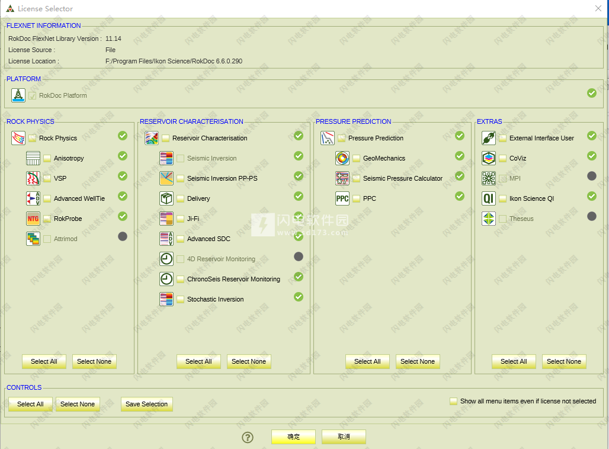Image resolution: width=609 pixels, height=449 pixels.
Task: Tick the Pressure Prediction checkbox
Action: pos(341,138)
